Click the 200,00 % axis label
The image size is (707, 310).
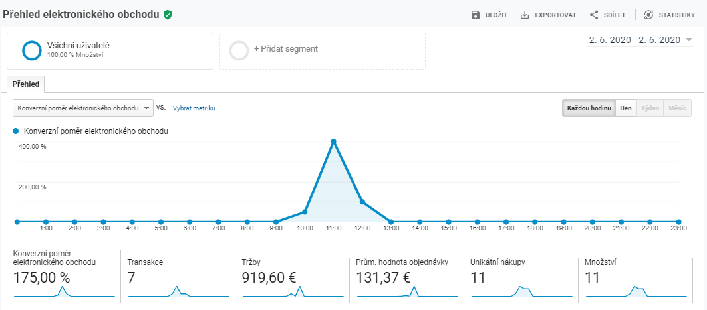(32, 187)
